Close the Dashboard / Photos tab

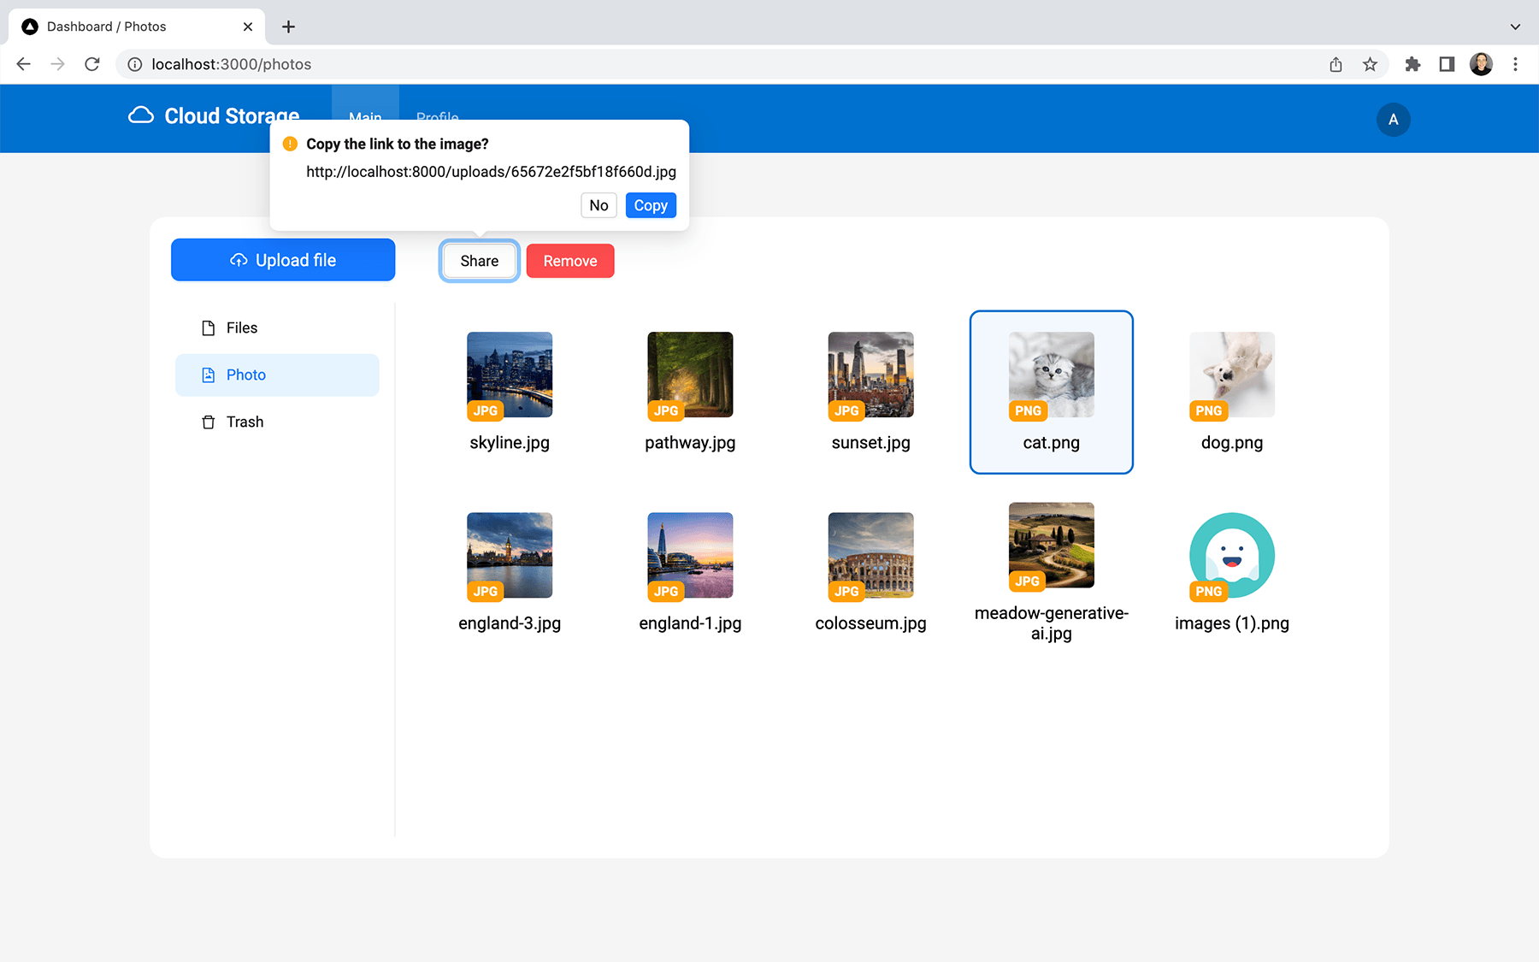[x=248, y=27]
